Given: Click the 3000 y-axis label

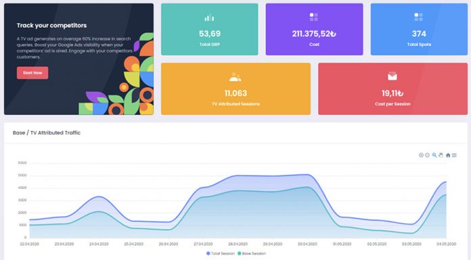Looking at the screenshot, I should (22, 200).
